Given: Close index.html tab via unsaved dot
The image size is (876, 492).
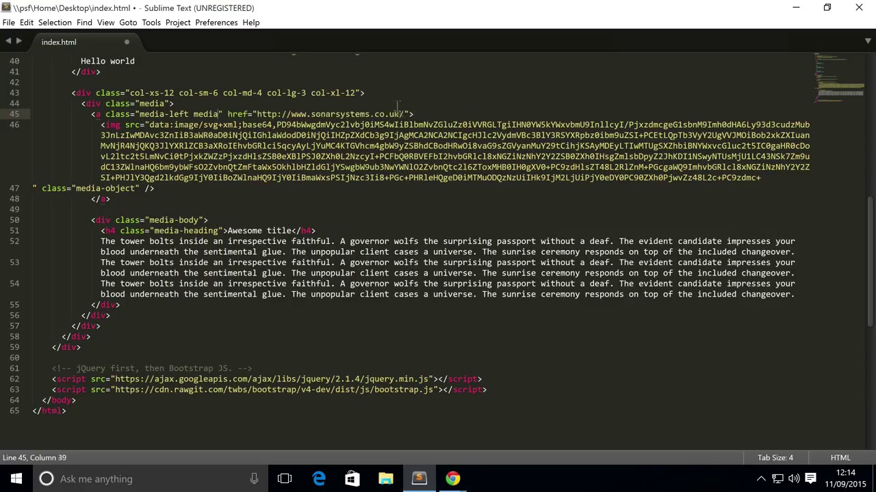Looking at the screenshot, I should tap(127, 42).
